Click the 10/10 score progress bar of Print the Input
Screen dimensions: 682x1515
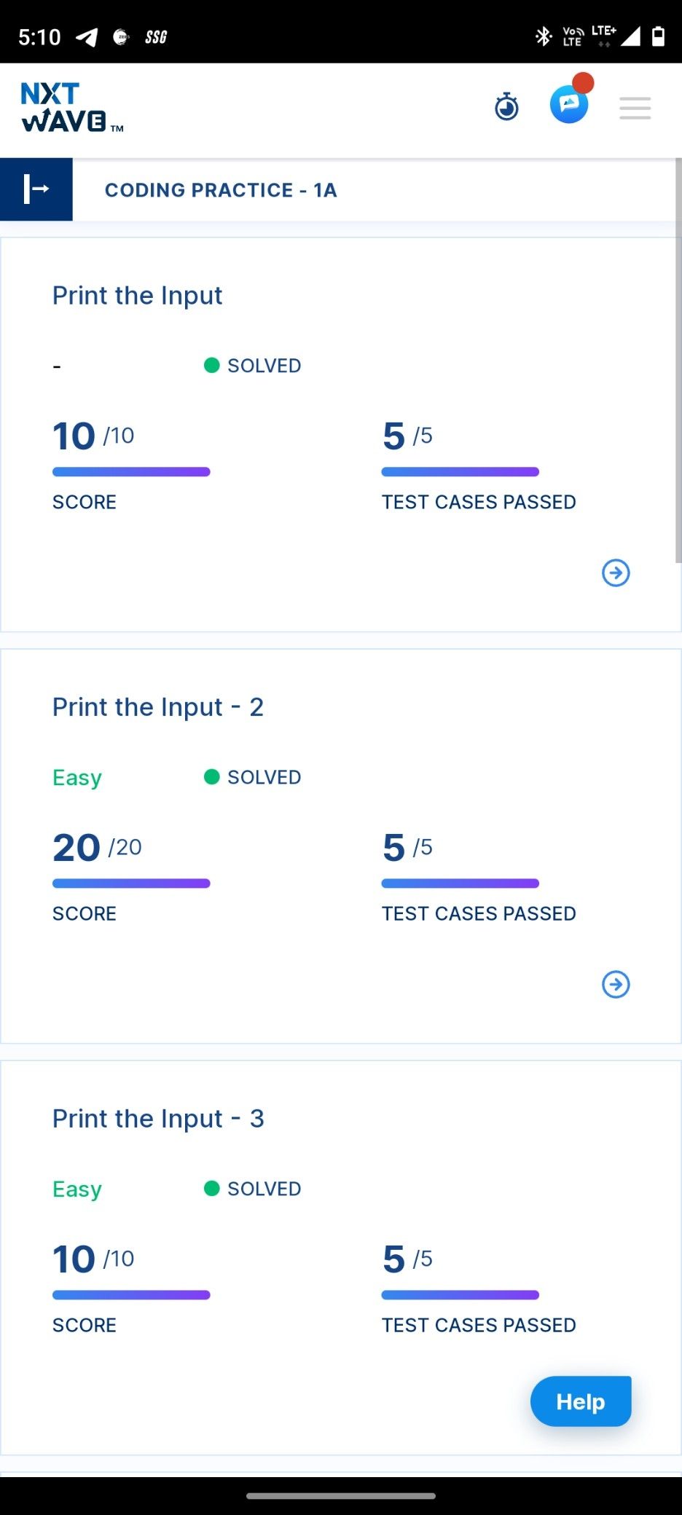point(131,472)
